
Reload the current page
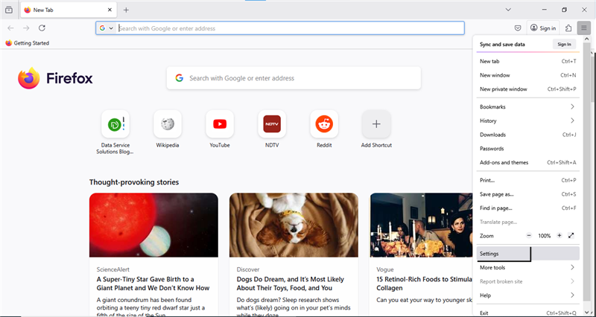point(42,28)
